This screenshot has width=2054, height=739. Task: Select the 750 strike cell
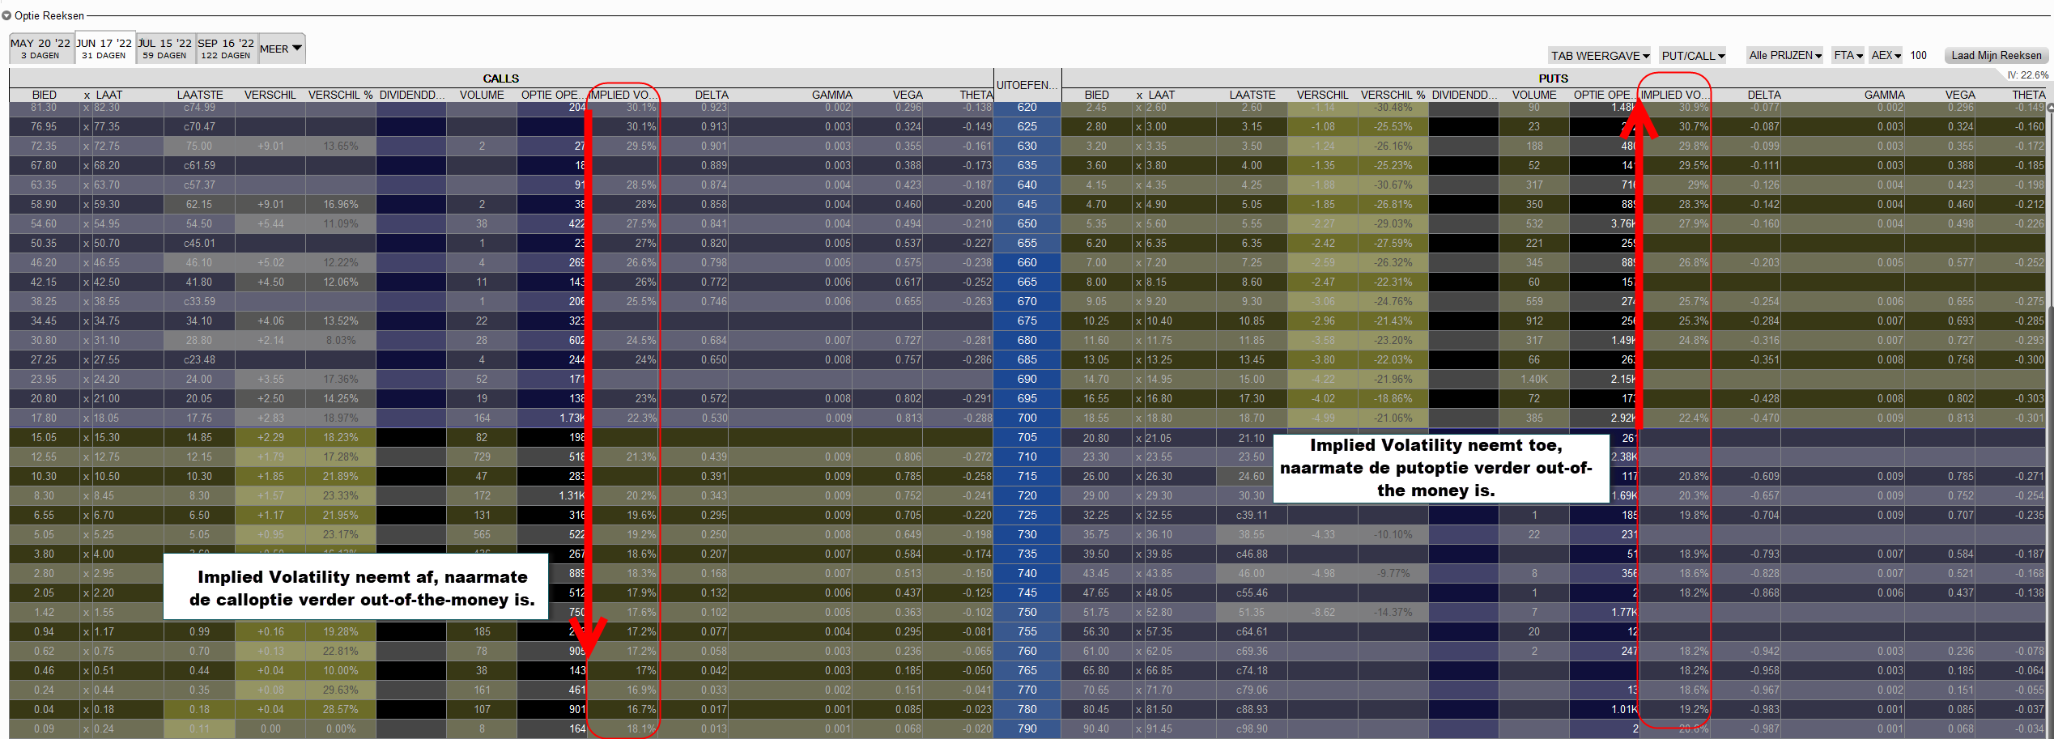(1027, 612)
